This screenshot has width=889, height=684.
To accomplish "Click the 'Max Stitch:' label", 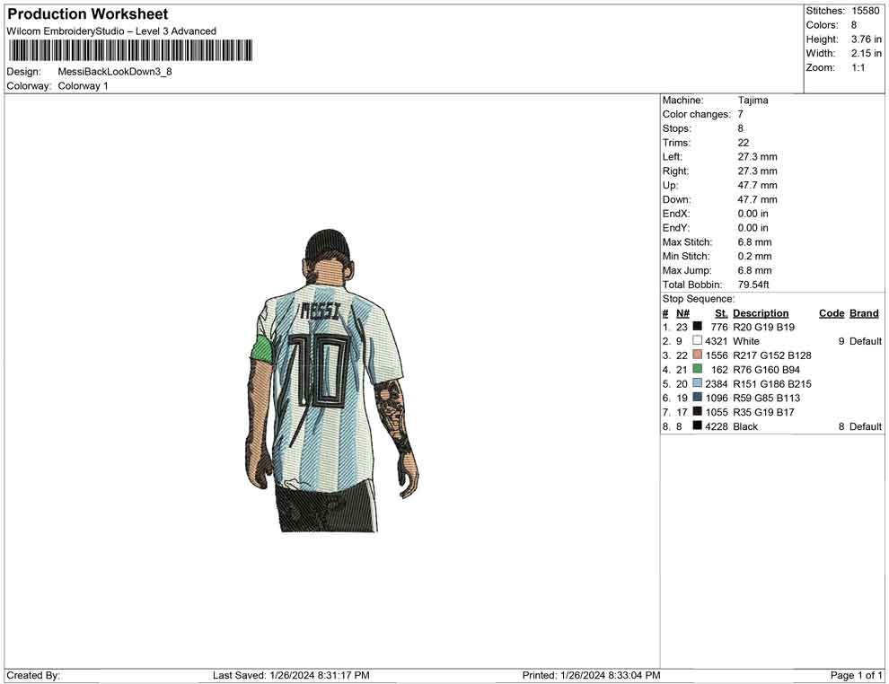I will click(687, 242).
